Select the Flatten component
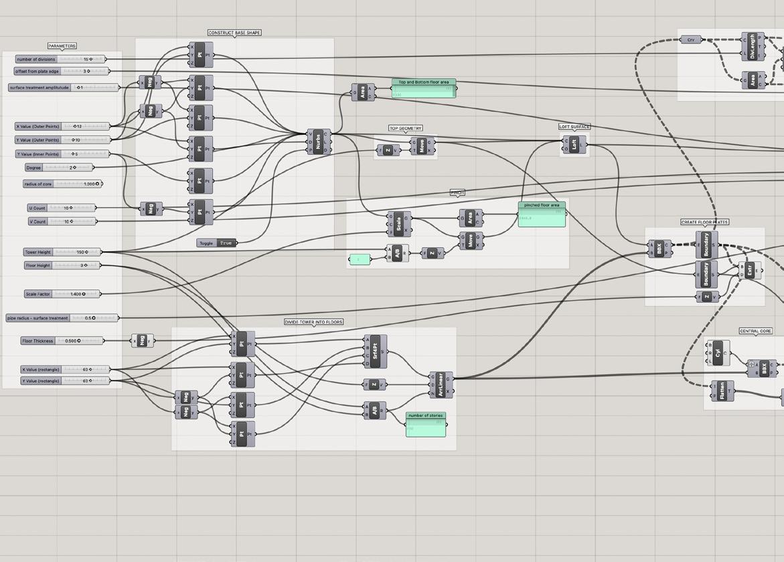784x562 pixels. pos(722,391)
